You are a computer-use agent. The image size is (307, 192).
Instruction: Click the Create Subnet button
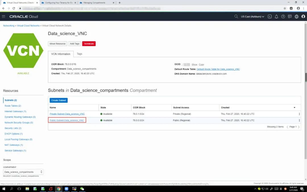59,100
